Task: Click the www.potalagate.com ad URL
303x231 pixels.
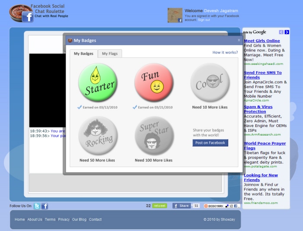Action: tap(260, 166)
